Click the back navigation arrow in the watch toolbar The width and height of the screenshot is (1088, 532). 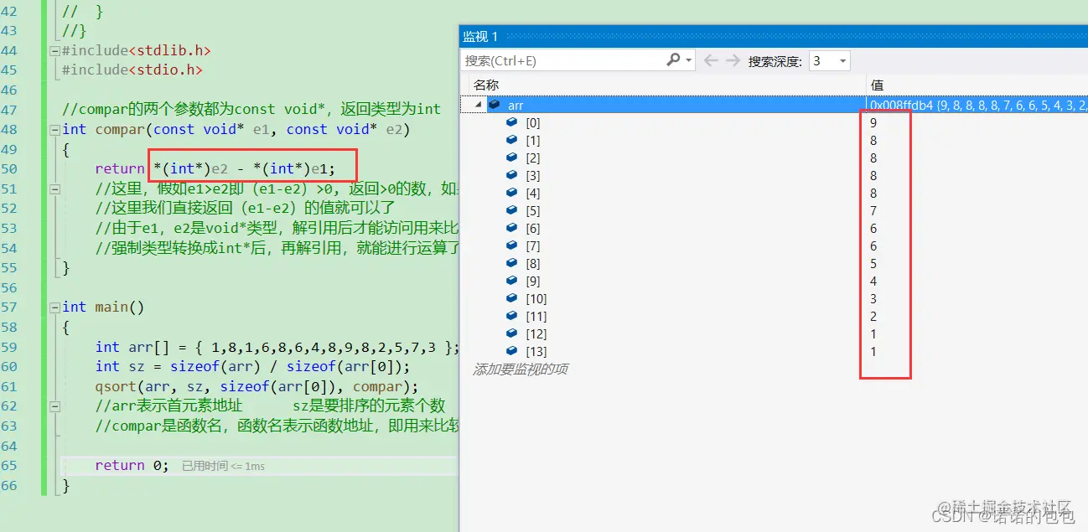pyautogui.click(x=711, y=59)
